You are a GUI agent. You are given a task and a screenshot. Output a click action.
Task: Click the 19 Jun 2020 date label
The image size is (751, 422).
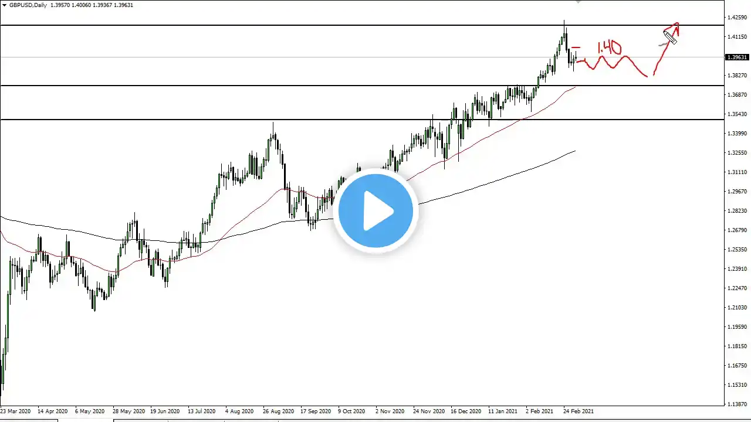(x=166, y=411)
